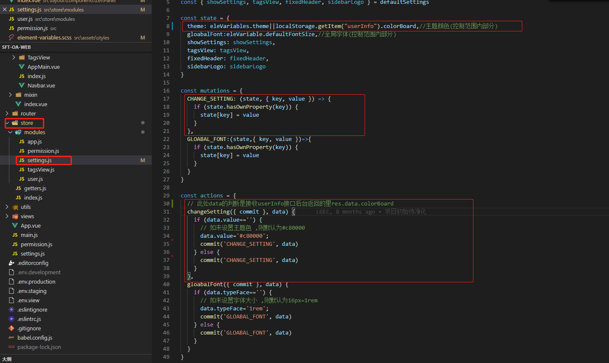Image resolution: width=609 pixels, height=363 pixels.
Task: Click the '#c80000' string on line 34
Action: (x=252, y=236)
